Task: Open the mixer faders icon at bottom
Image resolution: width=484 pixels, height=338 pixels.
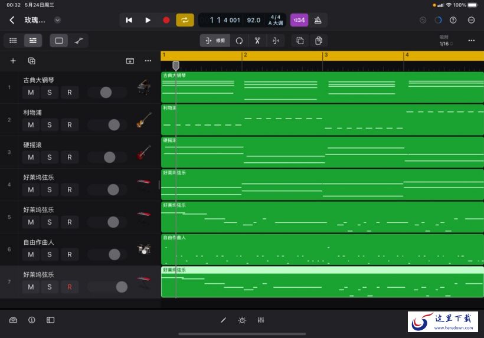Action: pos(261,320)
